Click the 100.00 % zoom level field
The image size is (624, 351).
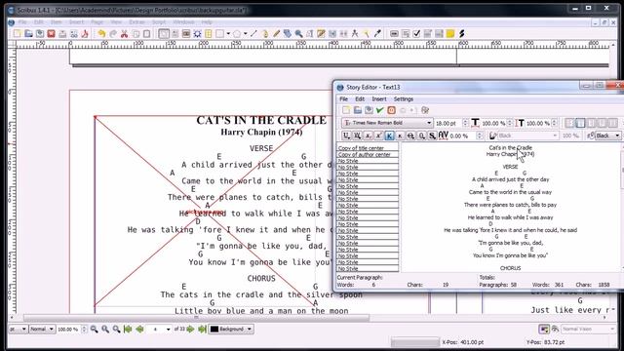pos(69,330)
